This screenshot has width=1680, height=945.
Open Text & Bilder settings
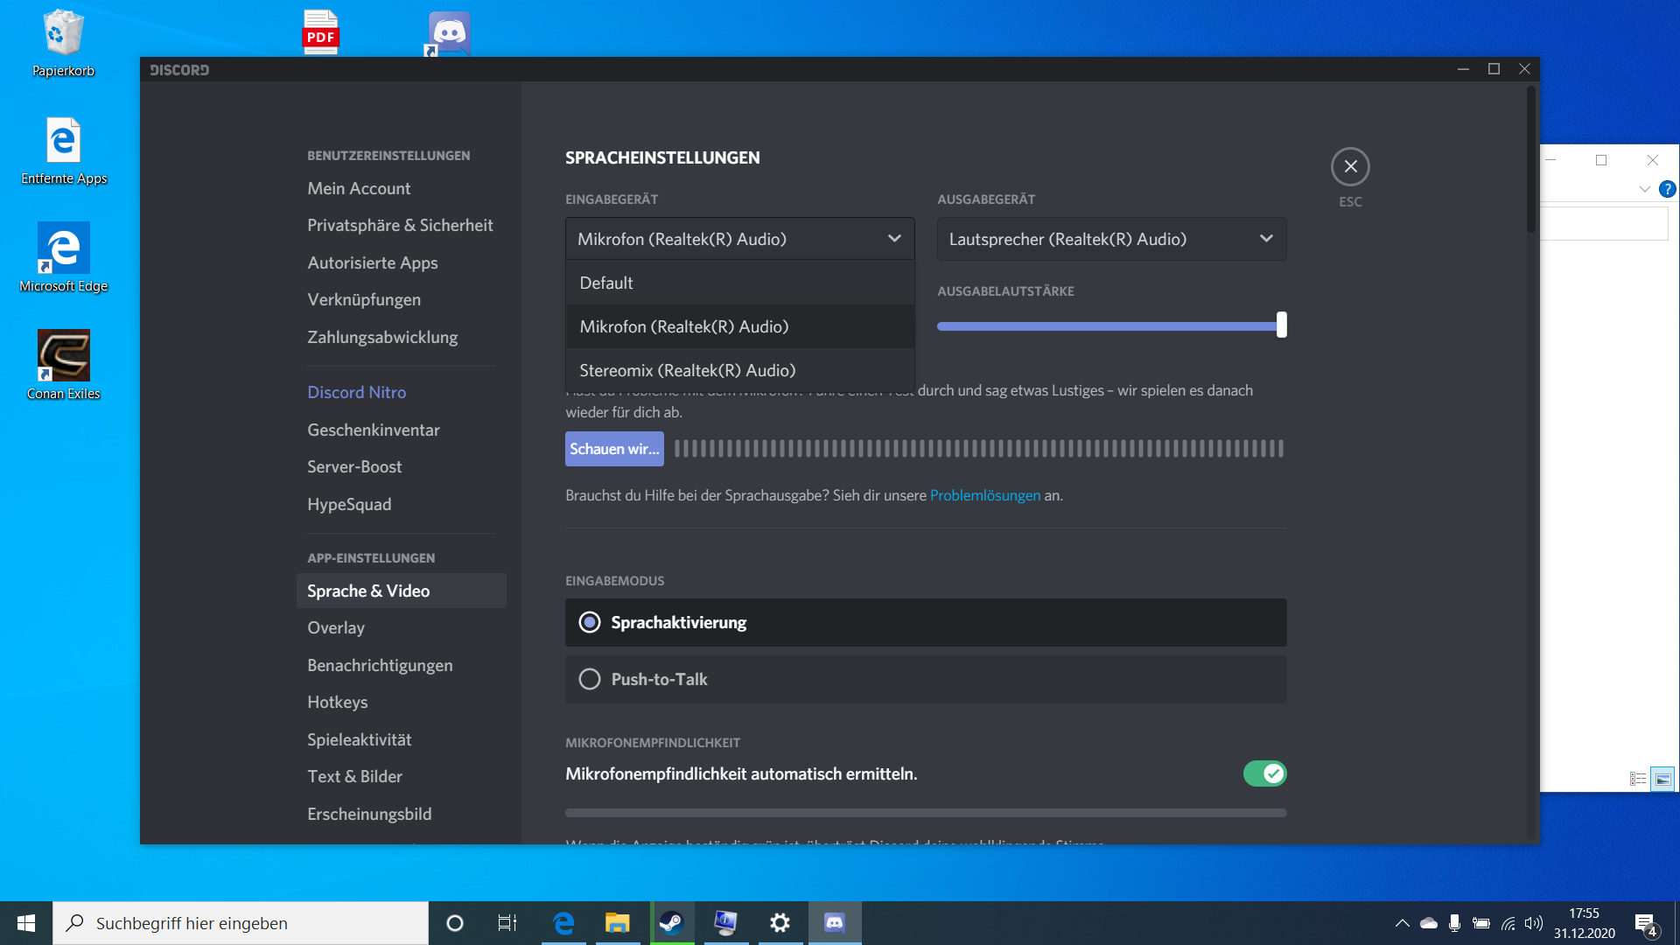pos(402,776)
